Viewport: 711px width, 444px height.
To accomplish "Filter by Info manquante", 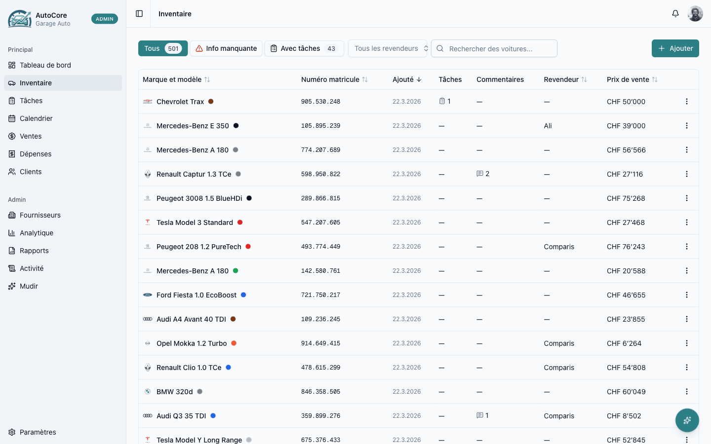I will 226,48.
